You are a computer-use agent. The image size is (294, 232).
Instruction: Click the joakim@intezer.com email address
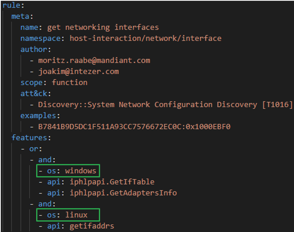point(78,71)
